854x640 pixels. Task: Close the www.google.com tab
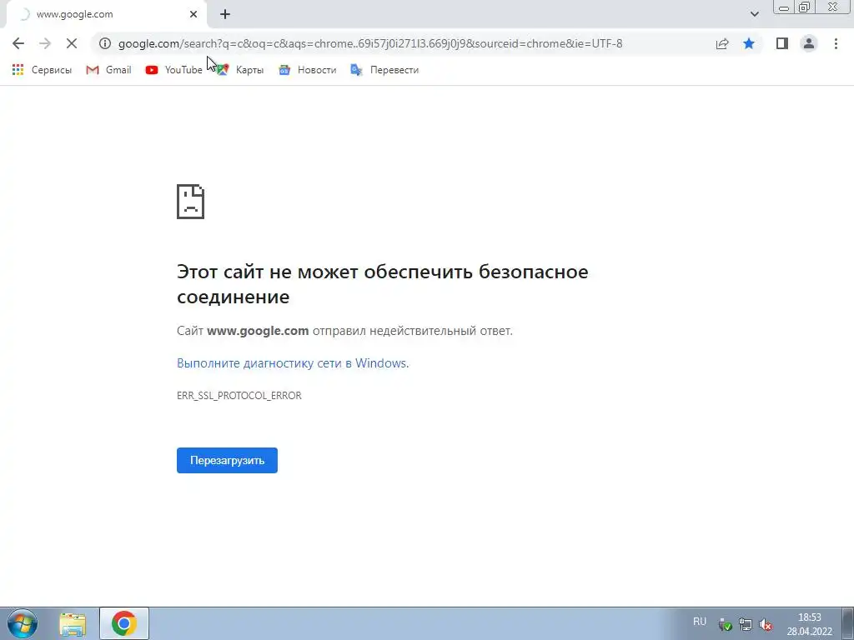(193, 15)
